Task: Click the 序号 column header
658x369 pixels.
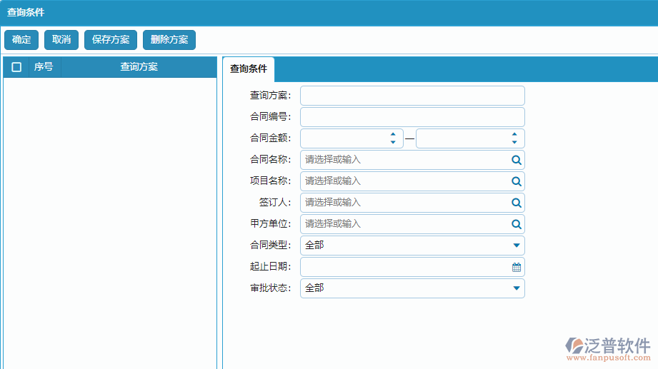Action: click(x=44, y=67)
